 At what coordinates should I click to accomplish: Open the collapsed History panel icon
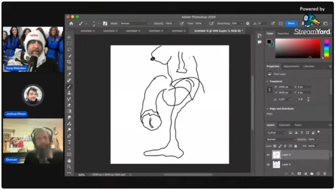[259, 35]
